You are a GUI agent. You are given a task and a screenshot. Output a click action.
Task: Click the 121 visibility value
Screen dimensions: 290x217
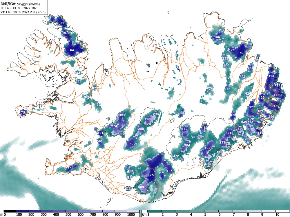point(100,133)
